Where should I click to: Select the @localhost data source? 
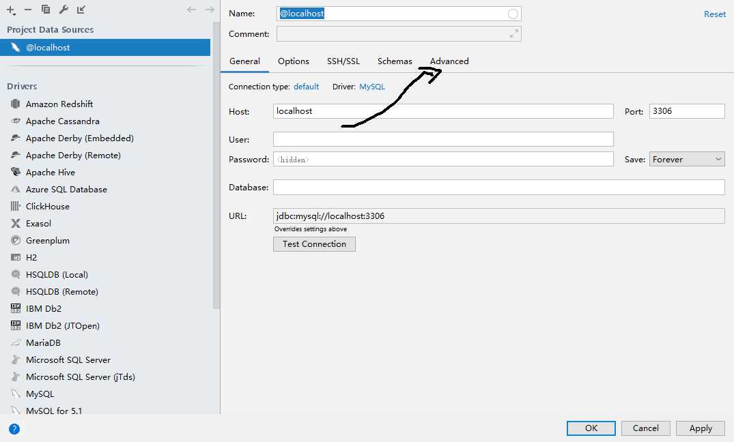click(x=105, y=47)
